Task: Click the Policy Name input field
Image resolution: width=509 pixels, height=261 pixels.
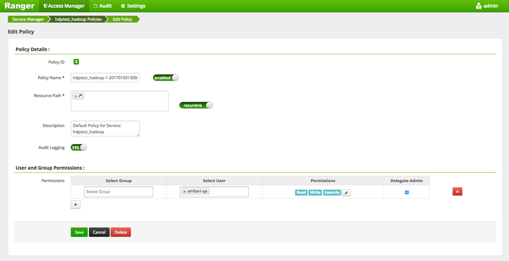Action: (x=105, y=77)
